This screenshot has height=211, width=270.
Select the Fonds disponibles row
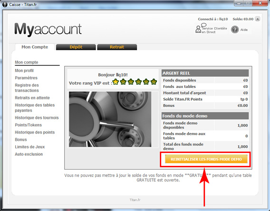point(205,80)
